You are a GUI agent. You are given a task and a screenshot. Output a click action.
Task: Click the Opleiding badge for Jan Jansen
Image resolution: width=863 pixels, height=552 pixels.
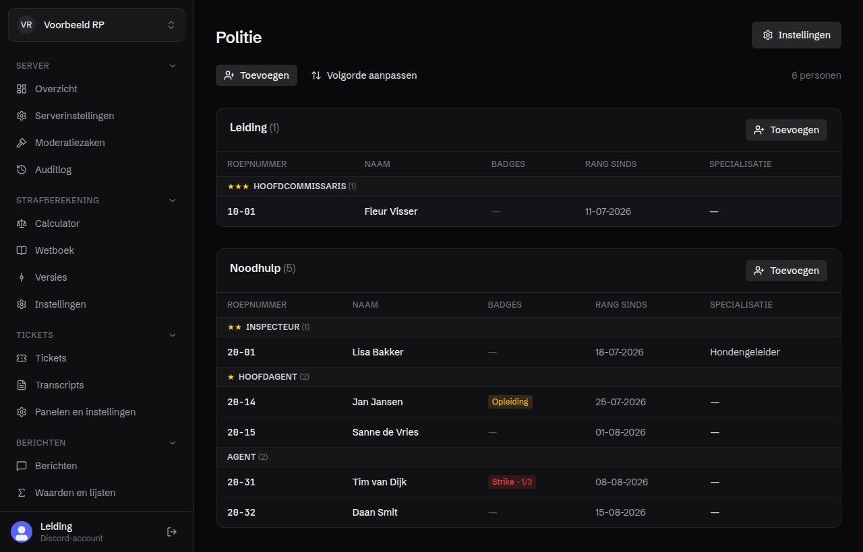[x=510, y=402]
